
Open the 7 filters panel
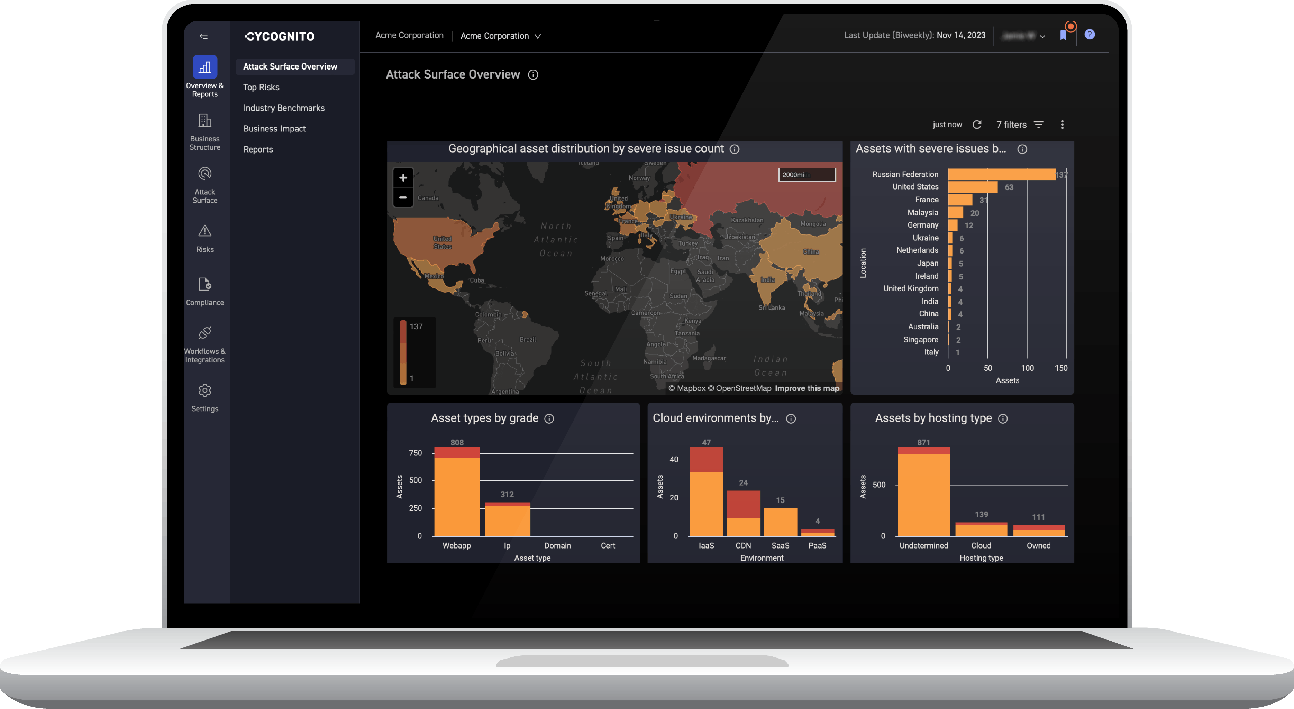pos(1020,125)
